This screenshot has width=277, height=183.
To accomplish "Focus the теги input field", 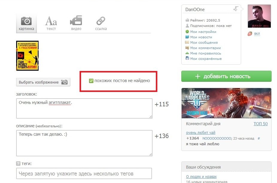I will pyautogui.click(x=84, y=173).
